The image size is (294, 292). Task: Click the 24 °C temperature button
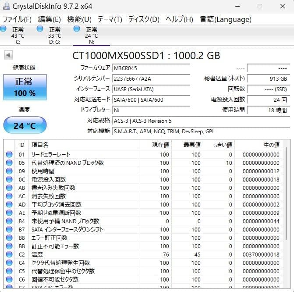[25, 125]
